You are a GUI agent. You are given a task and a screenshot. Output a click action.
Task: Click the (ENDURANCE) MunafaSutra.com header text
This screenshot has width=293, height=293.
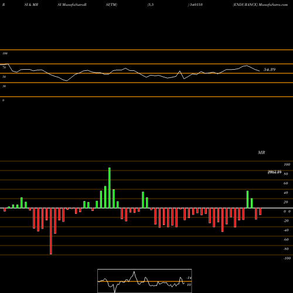click(260, 5)
